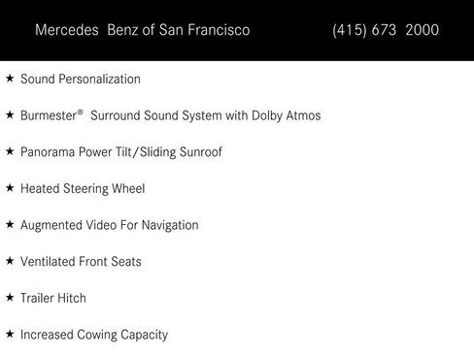Select the star before Panorama Power Sunroof
Image resolution: width=474 pixels, height=355 pixels.
tap(10, 151)
